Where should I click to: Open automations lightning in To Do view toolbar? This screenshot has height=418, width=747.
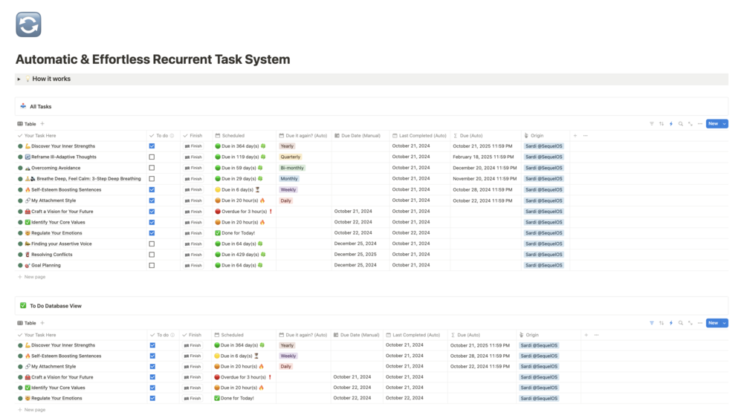point(671,323)
